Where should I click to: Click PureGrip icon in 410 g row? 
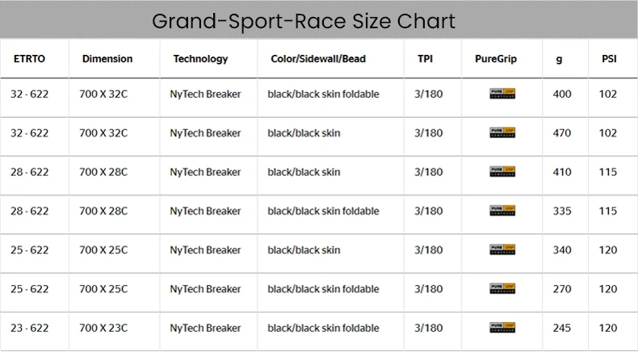(502, 172)
